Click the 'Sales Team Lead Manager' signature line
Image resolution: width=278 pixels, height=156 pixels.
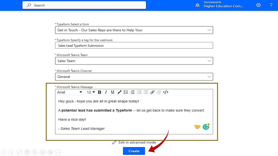click(x=81, y=129)
